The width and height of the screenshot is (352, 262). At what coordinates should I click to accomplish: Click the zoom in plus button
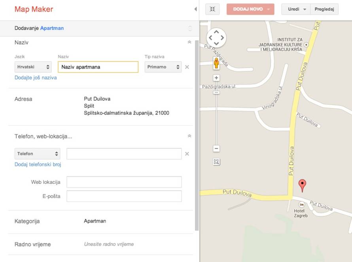(x=216, y=78)
